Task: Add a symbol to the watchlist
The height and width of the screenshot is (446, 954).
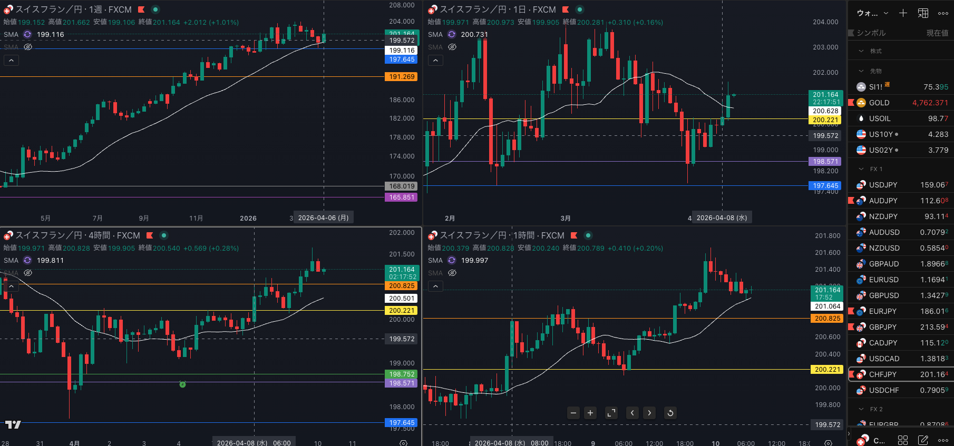Action: click(903, 13)
